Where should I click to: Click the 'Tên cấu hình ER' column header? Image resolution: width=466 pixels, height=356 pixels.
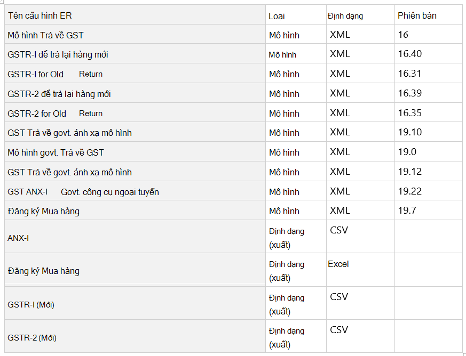click(x=135, y=14)
